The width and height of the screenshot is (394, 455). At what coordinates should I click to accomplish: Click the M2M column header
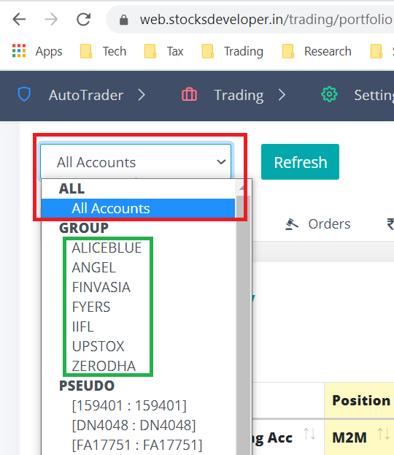pos(349,437)
